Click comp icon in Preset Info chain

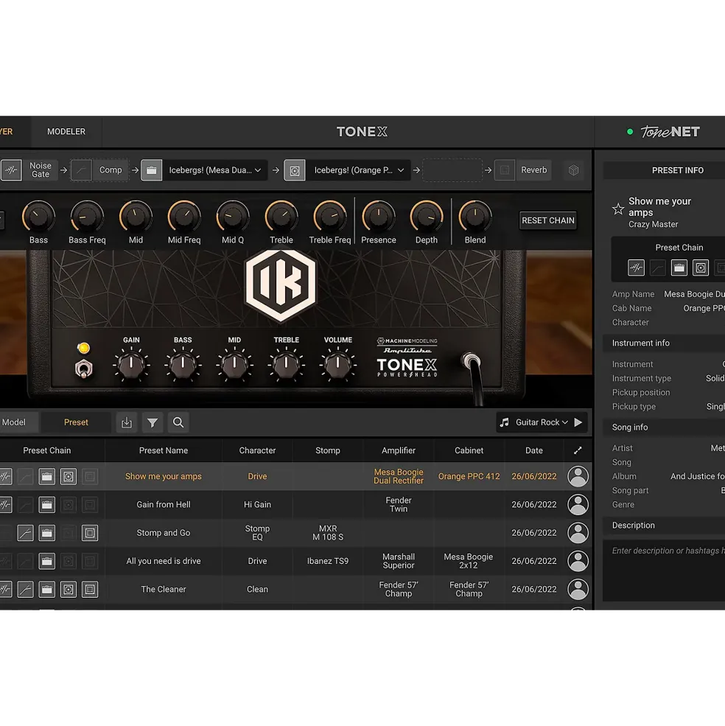(657, 268)
